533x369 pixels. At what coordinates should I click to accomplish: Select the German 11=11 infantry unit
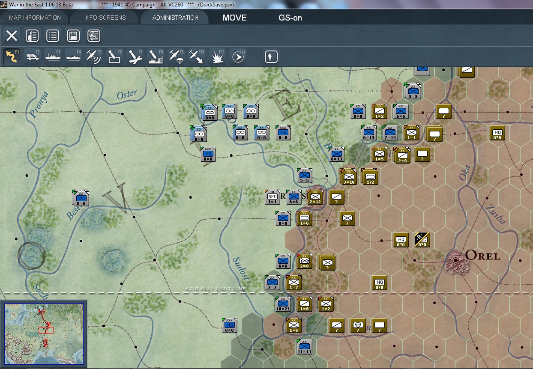point(304,347)
